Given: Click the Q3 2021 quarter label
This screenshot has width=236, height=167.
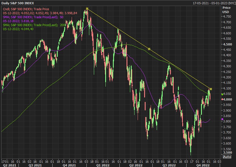Looking at the screenshot, I should (x=35, y=165).
